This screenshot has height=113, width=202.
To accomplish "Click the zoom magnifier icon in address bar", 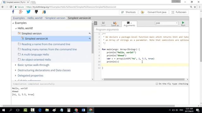I will (x=191, y=7).
